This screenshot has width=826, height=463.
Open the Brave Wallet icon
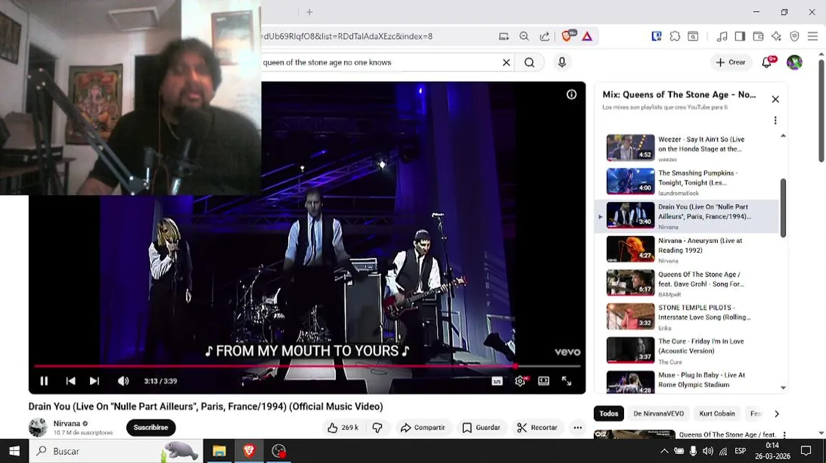coord(758,37)
